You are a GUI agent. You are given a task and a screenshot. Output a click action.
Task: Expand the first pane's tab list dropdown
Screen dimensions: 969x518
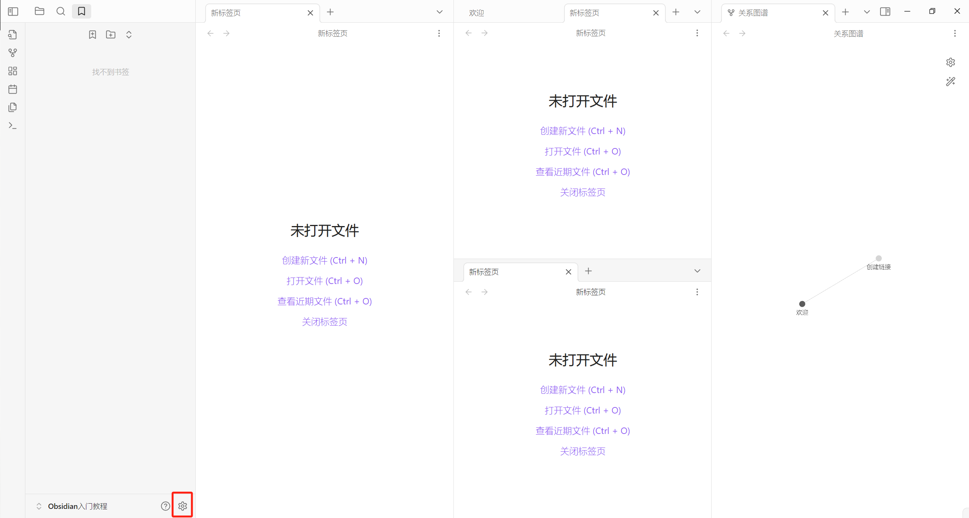pyautogui.click(x=439, y=12)
